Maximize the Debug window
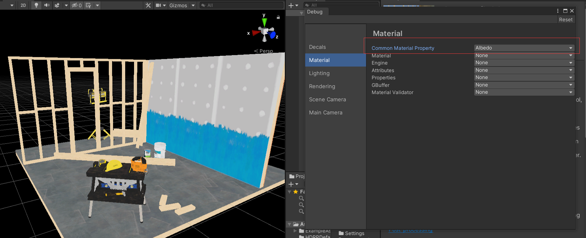This screenshot has width=586, height=238. [565, 11]
